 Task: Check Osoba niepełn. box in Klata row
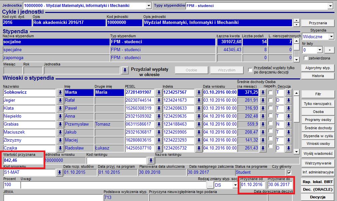pos(270,108)
